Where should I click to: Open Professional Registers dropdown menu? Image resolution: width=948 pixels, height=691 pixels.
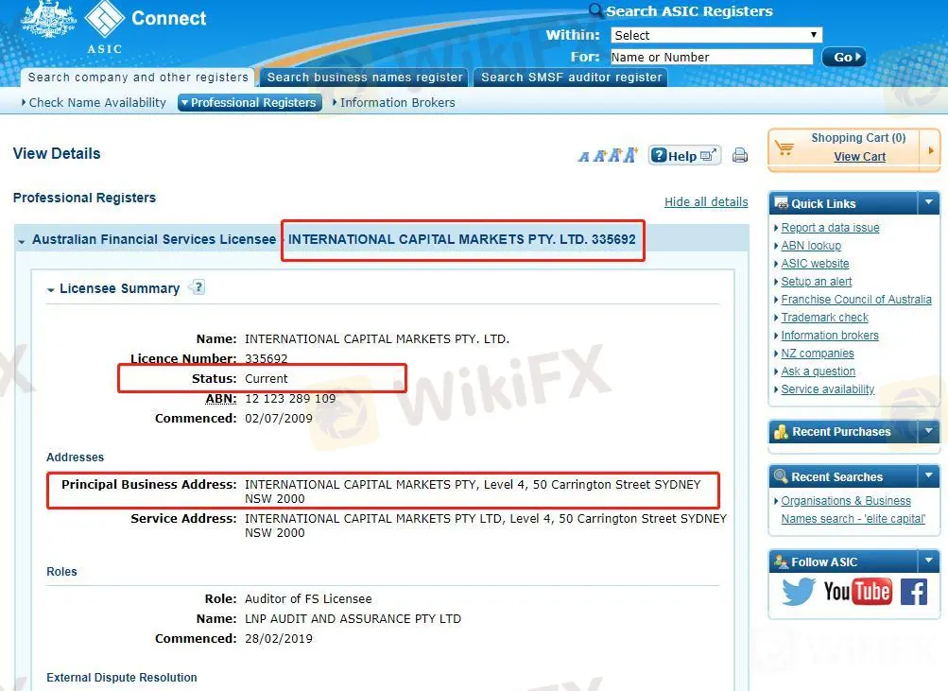250,103
